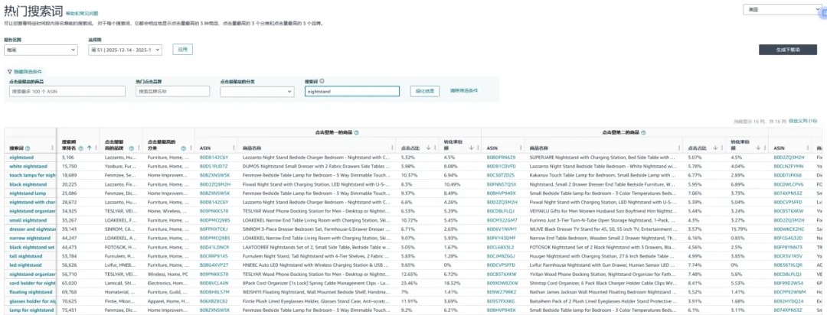Open first product 转化率份额 column's three-dot menu
This screenshot has width=827, height=315.
coord(477,148)
